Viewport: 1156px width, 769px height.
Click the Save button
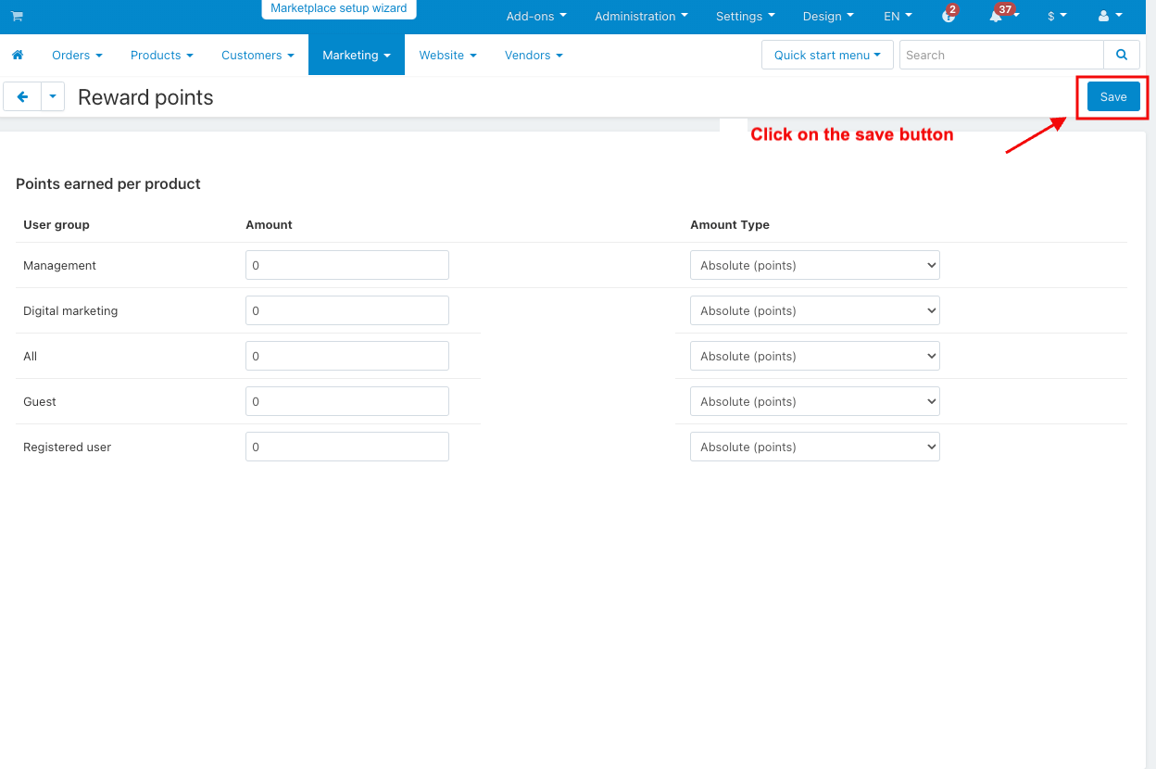point(1113,96)
